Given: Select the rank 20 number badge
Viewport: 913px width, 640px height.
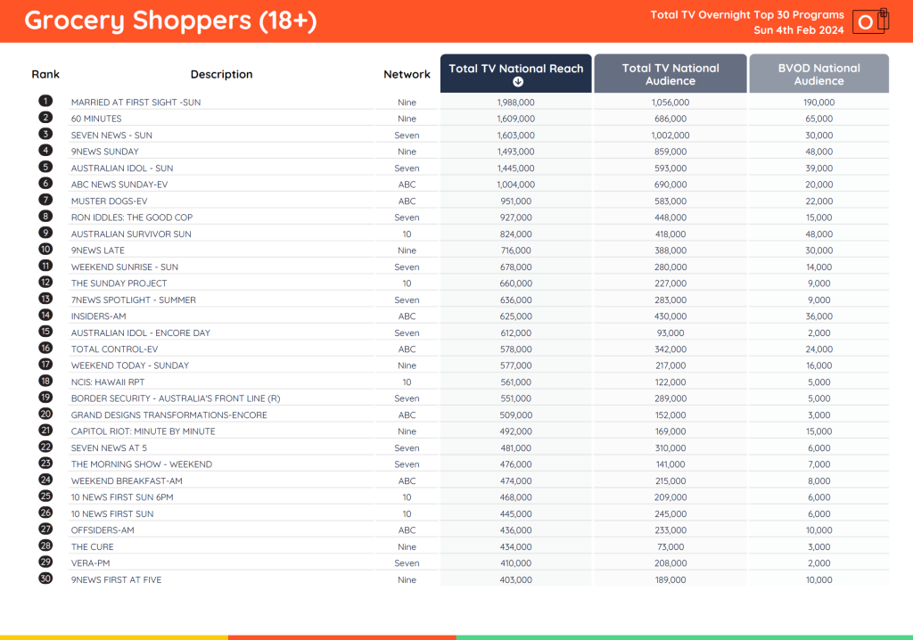Looking at the screenshot, I should (45, 414).
